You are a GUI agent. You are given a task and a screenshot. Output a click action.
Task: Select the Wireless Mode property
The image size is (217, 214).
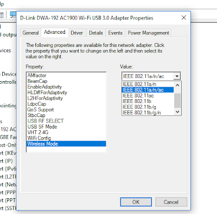(66, 144)
